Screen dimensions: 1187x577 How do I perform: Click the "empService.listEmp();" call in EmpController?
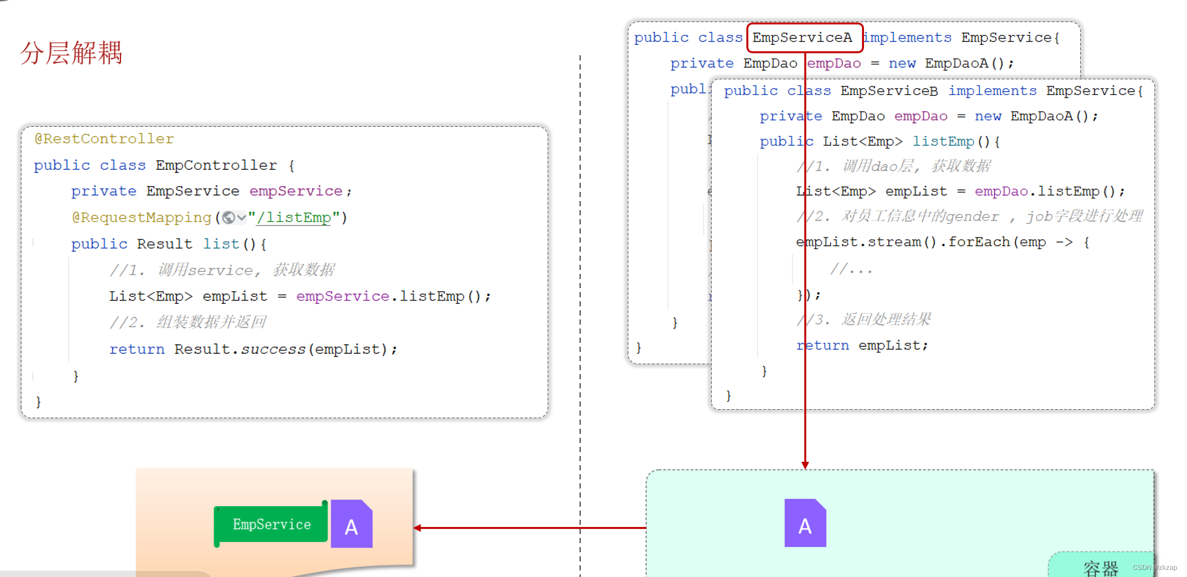tap(393, 297)
